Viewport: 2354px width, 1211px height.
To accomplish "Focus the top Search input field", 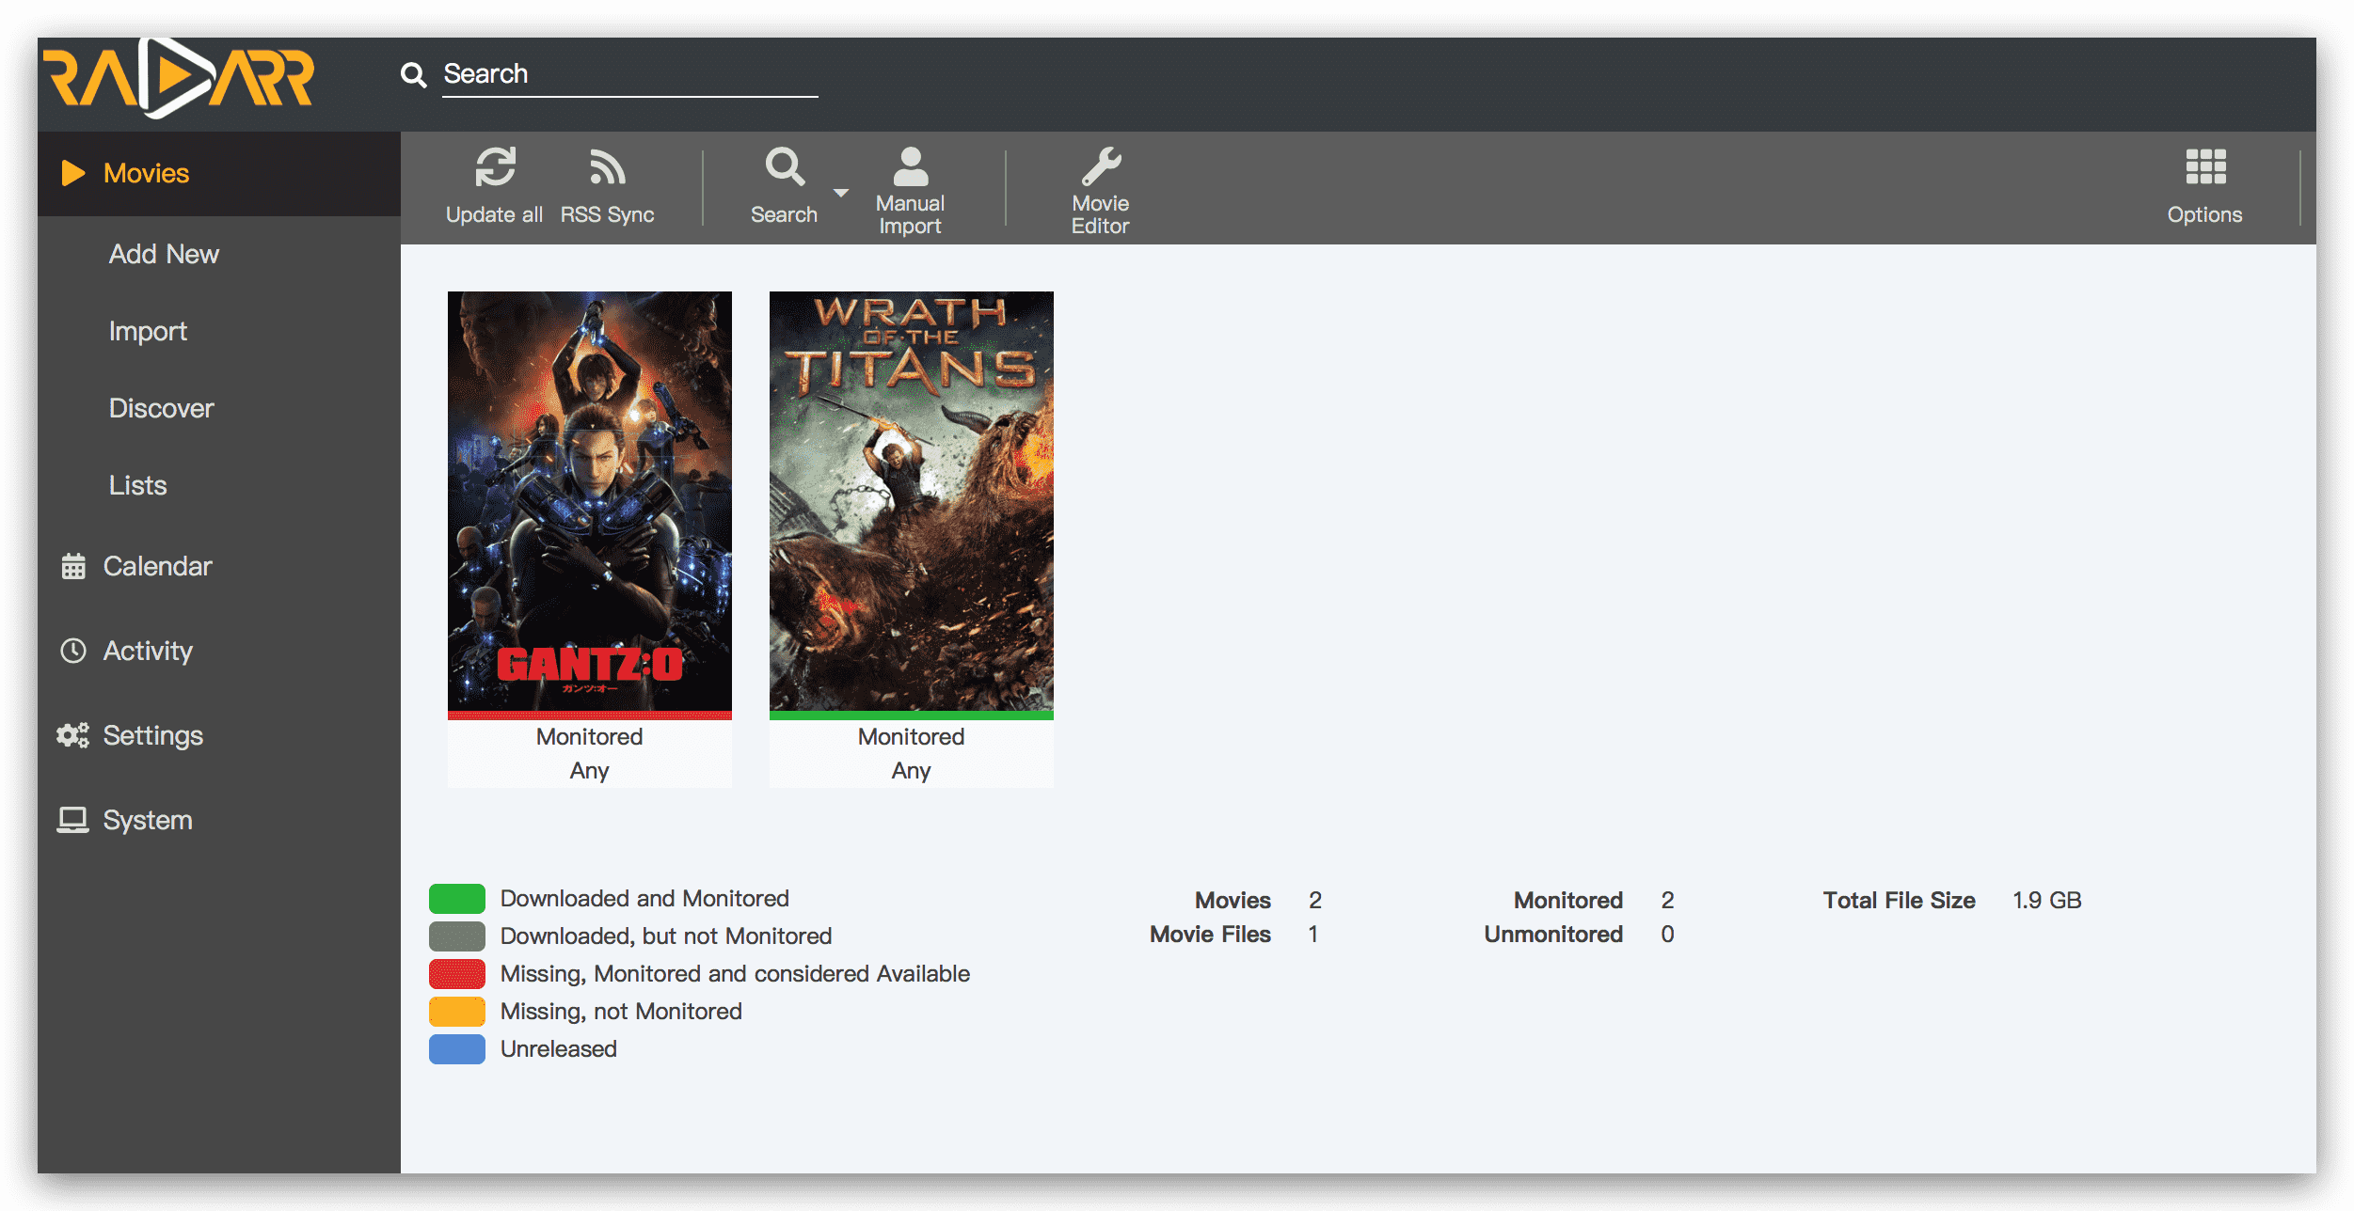I will pyautogui.click(x=630, y=74).
